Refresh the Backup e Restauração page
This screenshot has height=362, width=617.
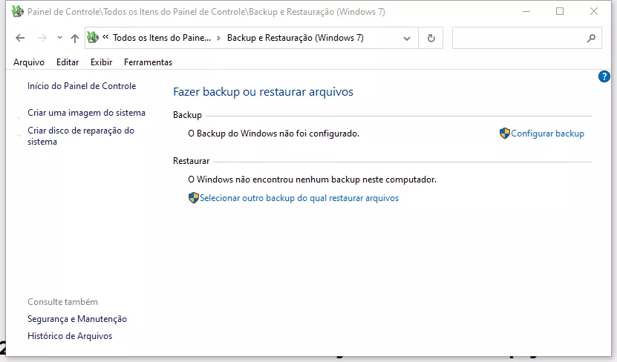point(431,38)
